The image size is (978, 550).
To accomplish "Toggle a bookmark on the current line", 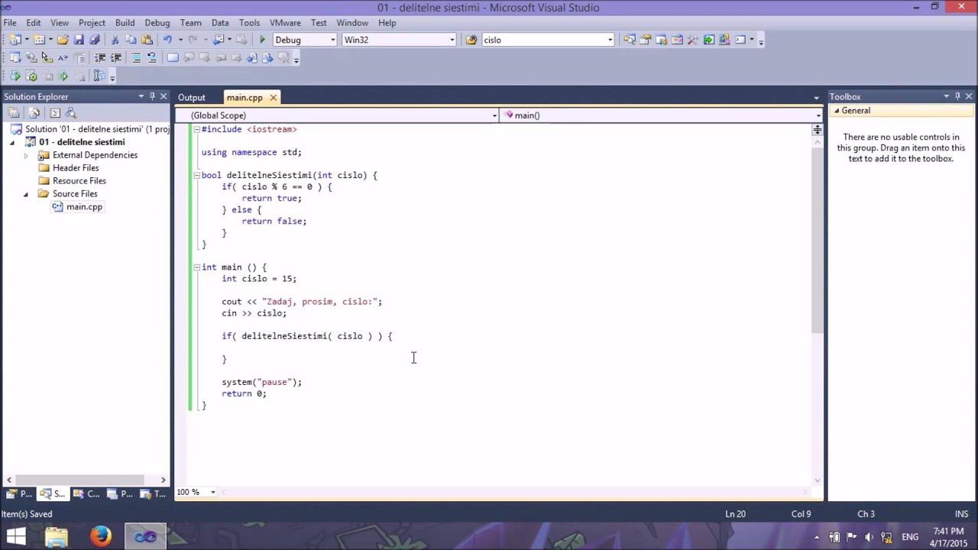I will tap(173, 57).
